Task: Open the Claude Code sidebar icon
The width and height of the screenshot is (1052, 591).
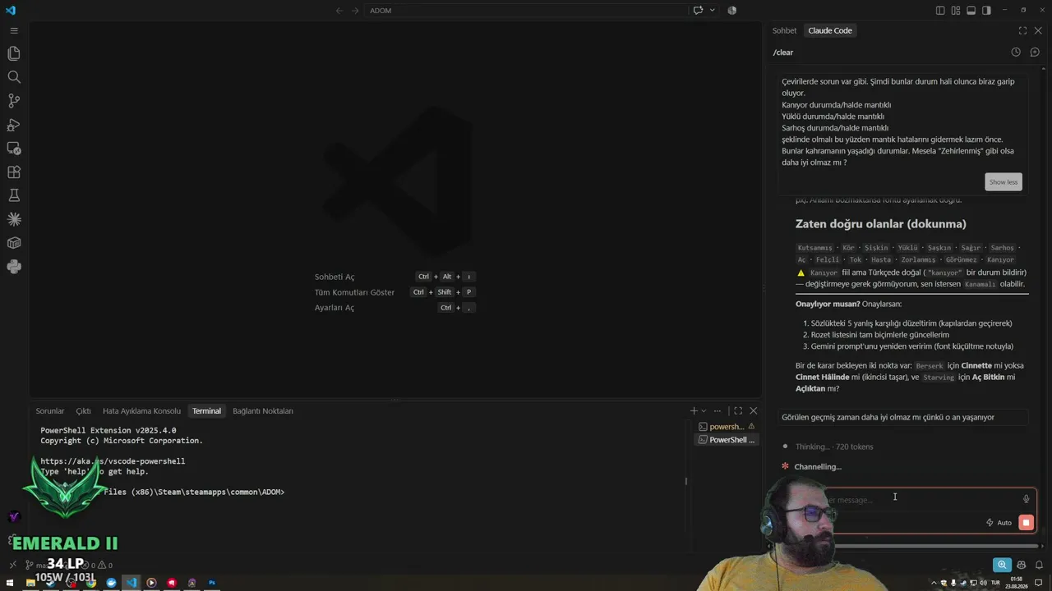Action: pyautogui.click(x=14, y=219)
